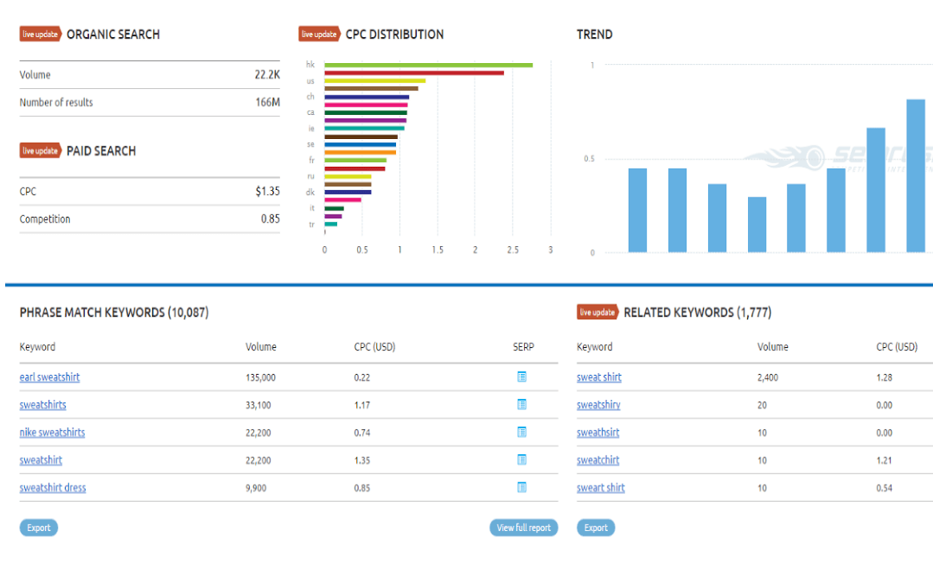Image resolution: width=933 pixels, height=563 pixels.
Task: Click the Volume header in Related Keywords
Action: click(x=772, y=346)
